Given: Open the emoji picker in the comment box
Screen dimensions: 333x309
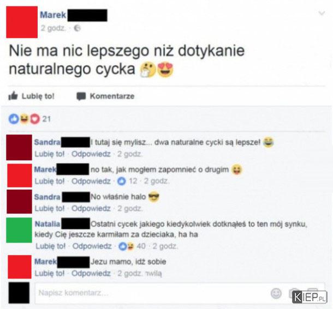Looking at the screenshot, I should 276,293.
